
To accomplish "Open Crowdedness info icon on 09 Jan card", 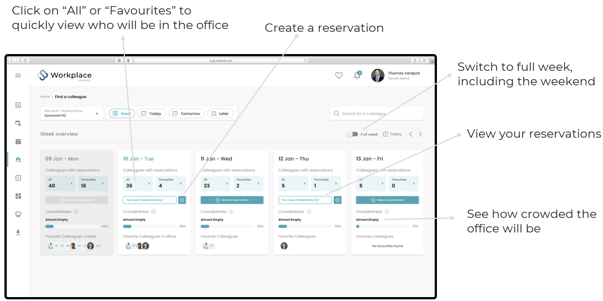I will point(76,211).
